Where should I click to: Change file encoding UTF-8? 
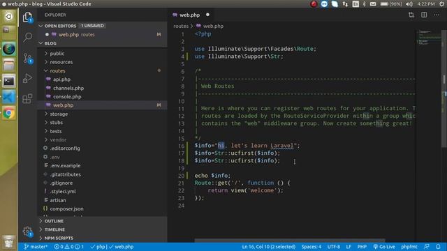tap(334, 247)
